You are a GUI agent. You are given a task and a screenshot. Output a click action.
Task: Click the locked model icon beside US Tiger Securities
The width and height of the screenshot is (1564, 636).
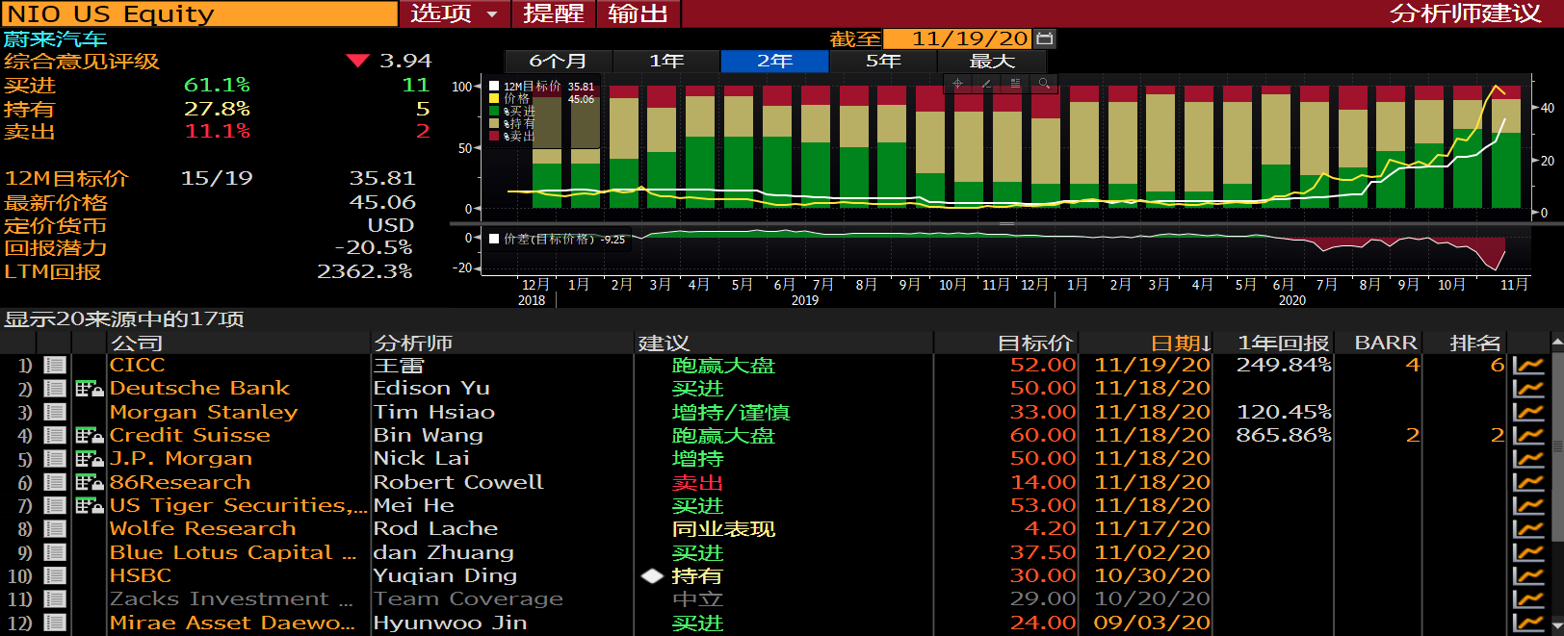pyautogui.click(x=90, y=506)
